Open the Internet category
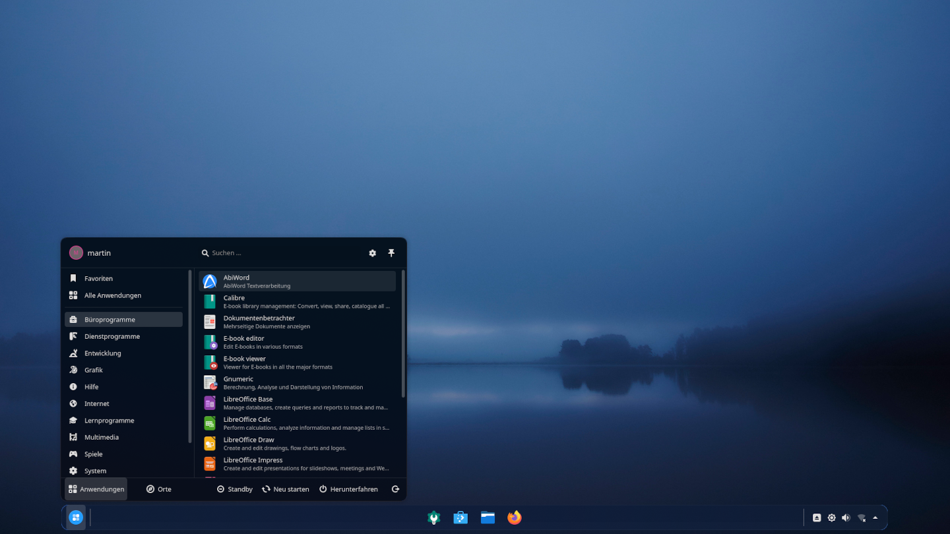This screenshot has height=534, width=950. pos(97,403)
